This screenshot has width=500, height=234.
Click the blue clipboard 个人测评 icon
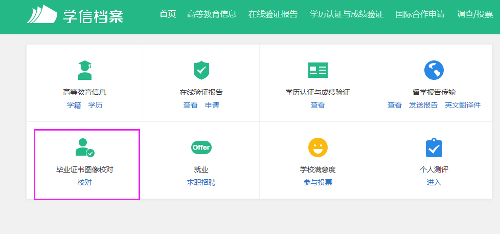(434, 147)
